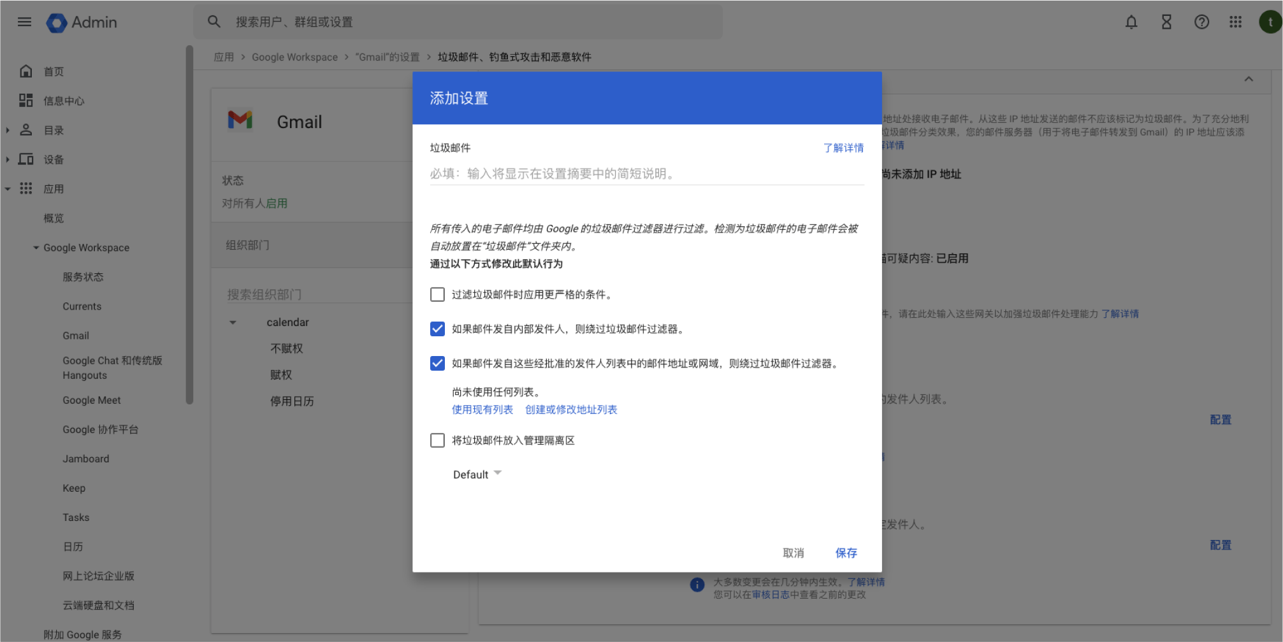Click the notifications bell
Image resolution: width=1283 pixels, height=642 pixels.
pyautogui.click(x=1131, y=22)
